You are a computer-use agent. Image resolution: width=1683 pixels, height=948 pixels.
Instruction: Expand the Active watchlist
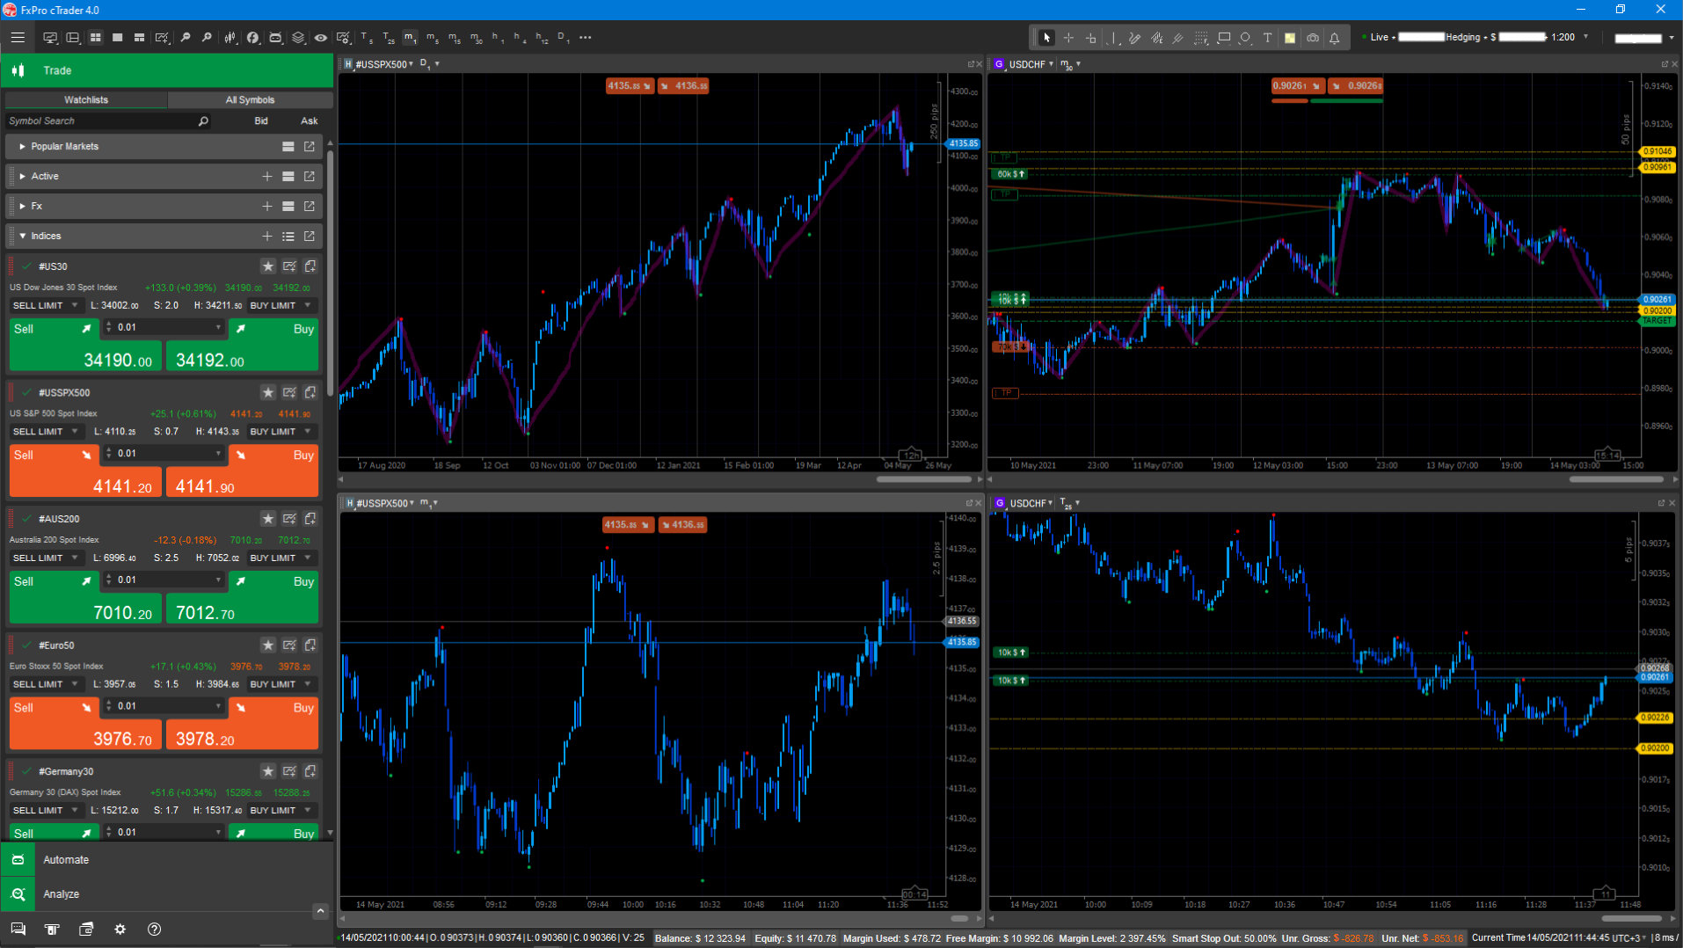point(22,177)
